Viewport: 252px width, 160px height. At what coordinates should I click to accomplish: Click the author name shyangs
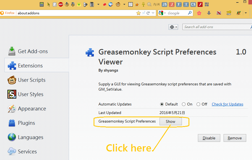click(111, 70)
